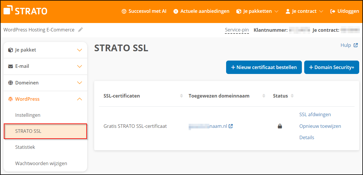Open the Je contract dropdown menu

[321, 12]
